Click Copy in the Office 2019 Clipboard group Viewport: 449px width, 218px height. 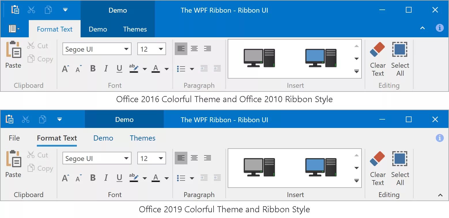40,168
